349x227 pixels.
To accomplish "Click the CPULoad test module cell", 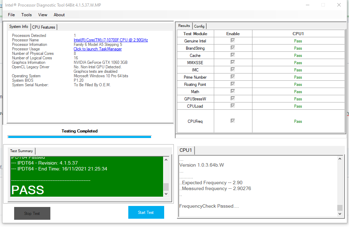I will coord(196,106).
